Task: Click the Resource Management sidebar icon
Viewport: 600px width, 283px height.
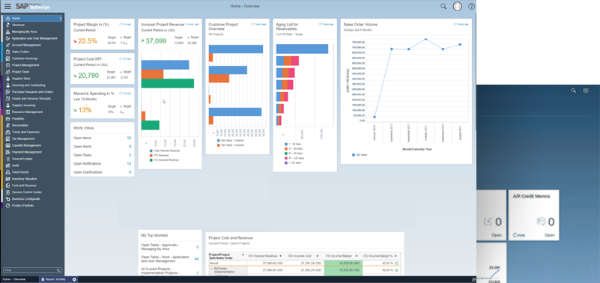Action: pos(7,112)
